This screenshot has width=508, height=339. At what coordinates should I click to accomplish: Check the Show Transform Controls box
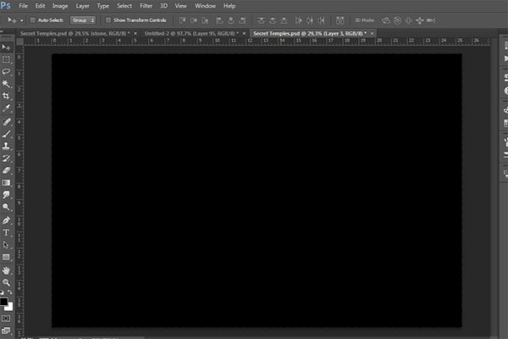pyautogui.click(x=108, y=19)
